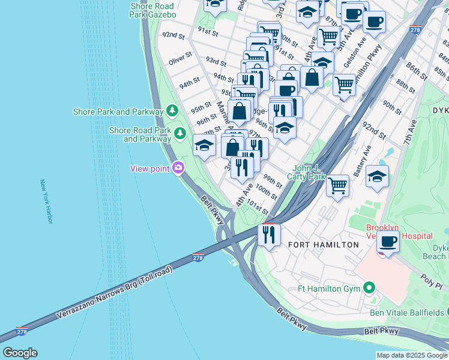
Task: Select grocery cart marker beside John J. Carty Park
Action: click(x=337, y=187)
